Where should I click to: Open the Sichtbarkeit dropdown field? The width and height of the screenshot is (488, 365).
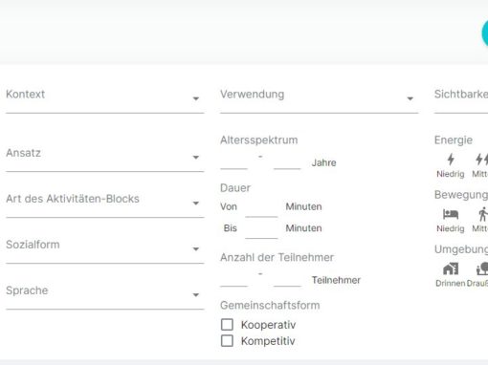pyautogui.click(x=461, y=97)
